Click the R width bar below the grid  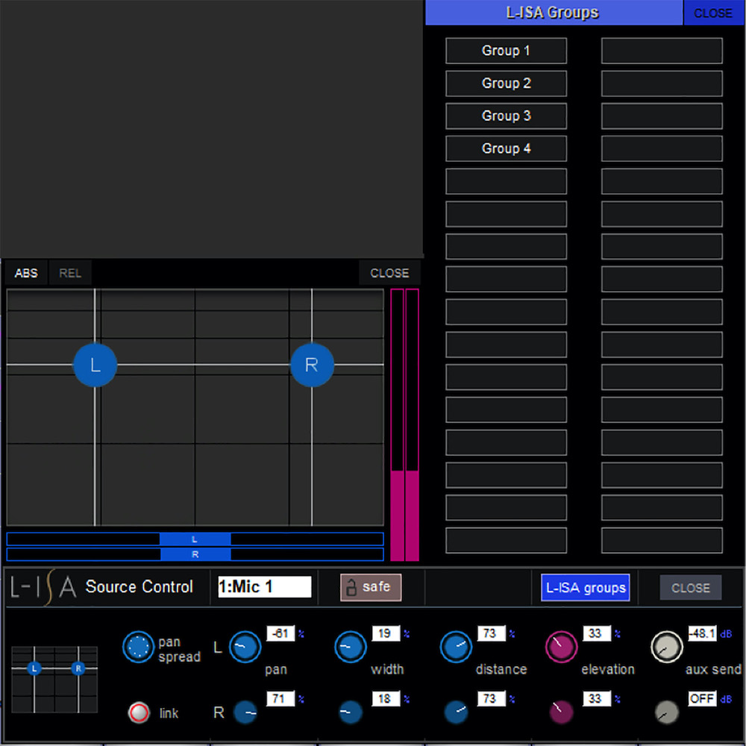[195, 554]
